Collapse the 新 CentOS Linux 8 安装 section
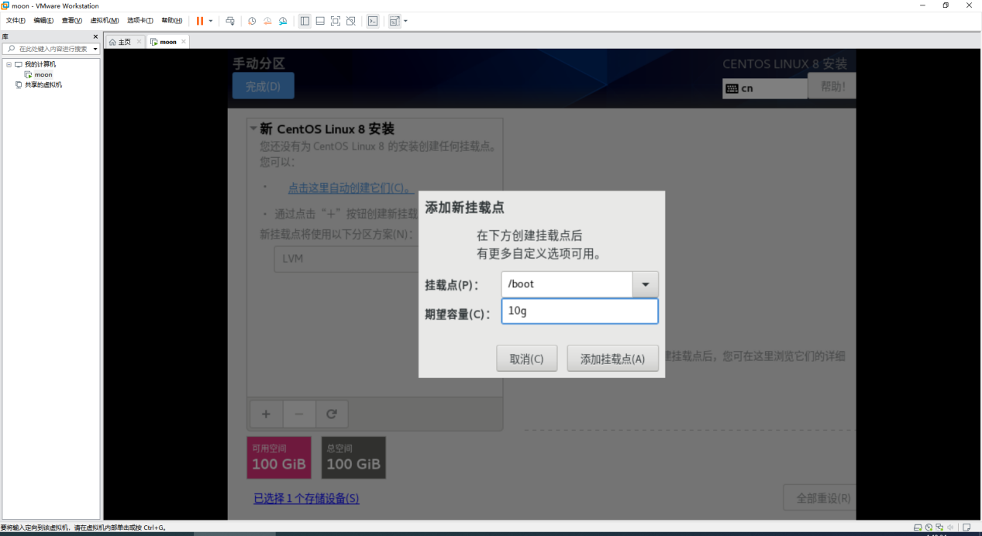The width and height of the screenshot is (982, 536). [x=253, y=129]
